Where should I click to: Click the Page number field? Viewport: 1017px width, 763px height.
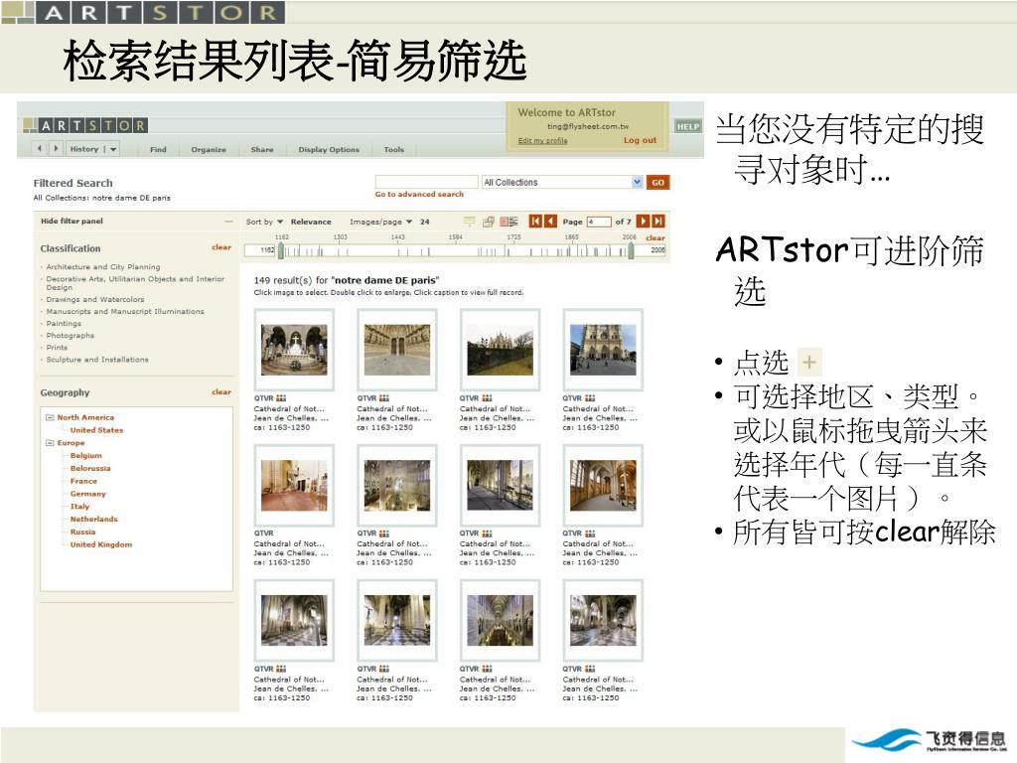[599, 222]
